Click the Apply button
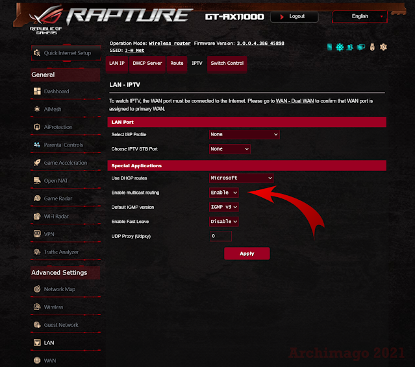Image resolution: width=415 pixels, height=367 pixels. click(247, 254)
